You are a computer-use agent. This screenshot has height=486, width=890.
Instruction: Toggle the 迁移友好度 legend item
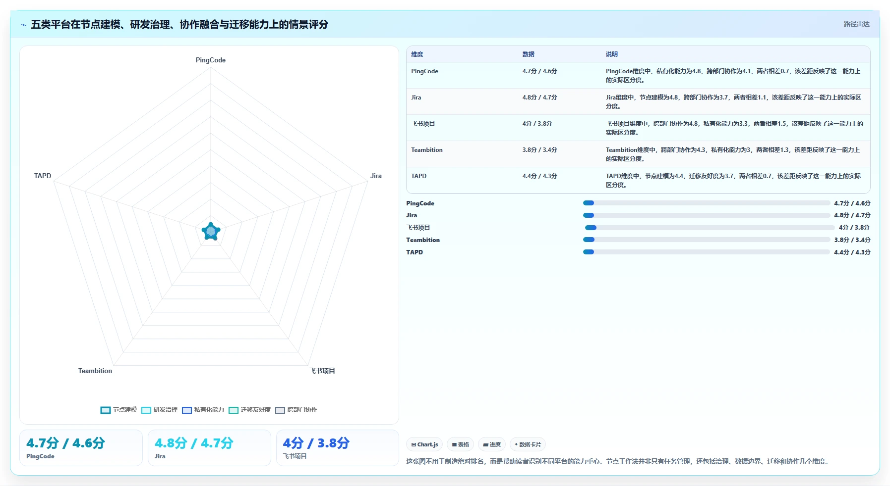point(250,410)
